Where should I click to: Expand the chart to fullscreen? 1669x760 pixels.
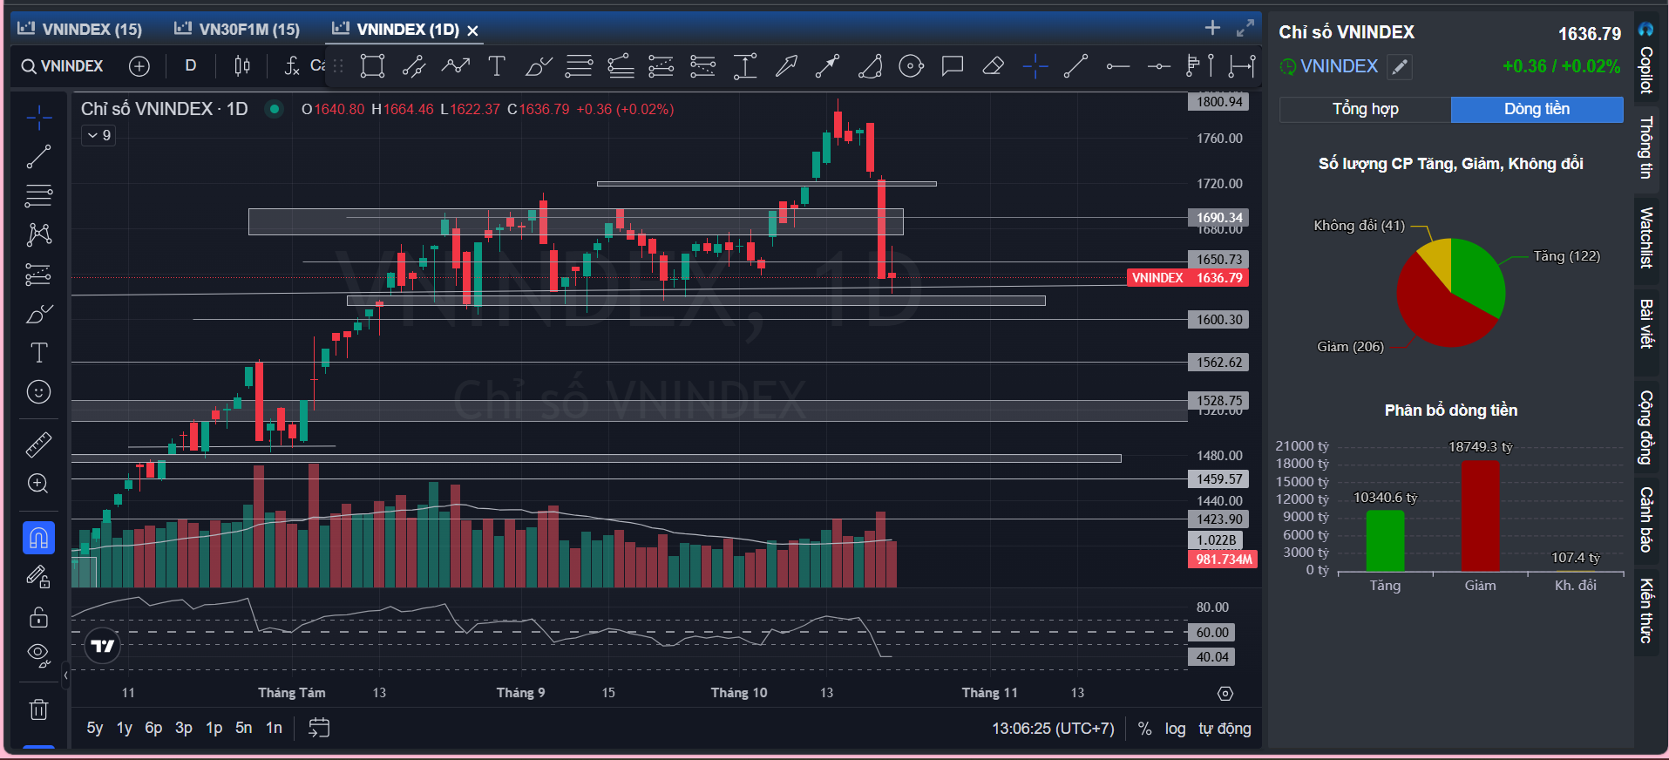point(1245,28)
